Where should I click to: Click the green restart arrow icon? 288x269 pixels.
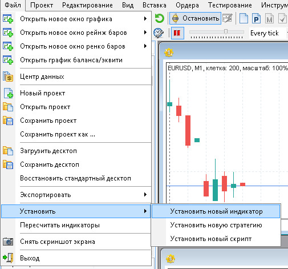(x=159, y=18)
